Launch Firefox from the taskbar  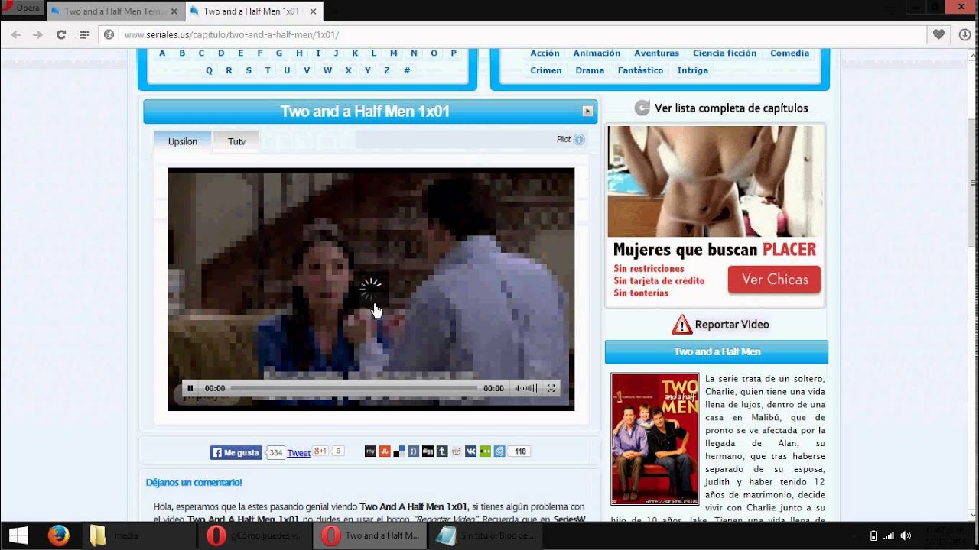click(x=59, y=535)
